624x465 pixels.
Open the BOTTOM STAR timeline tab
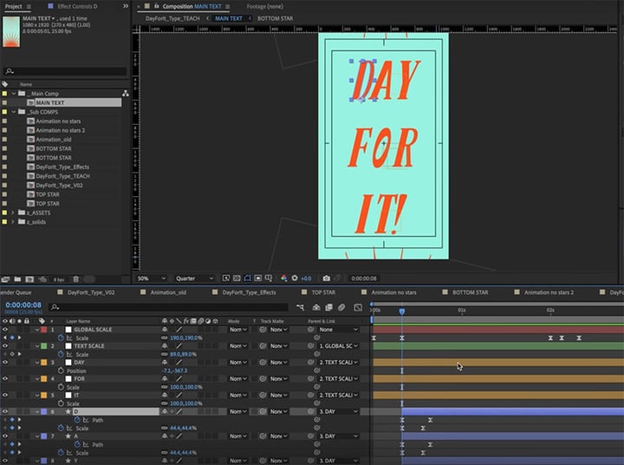click(x=470, y=292)
